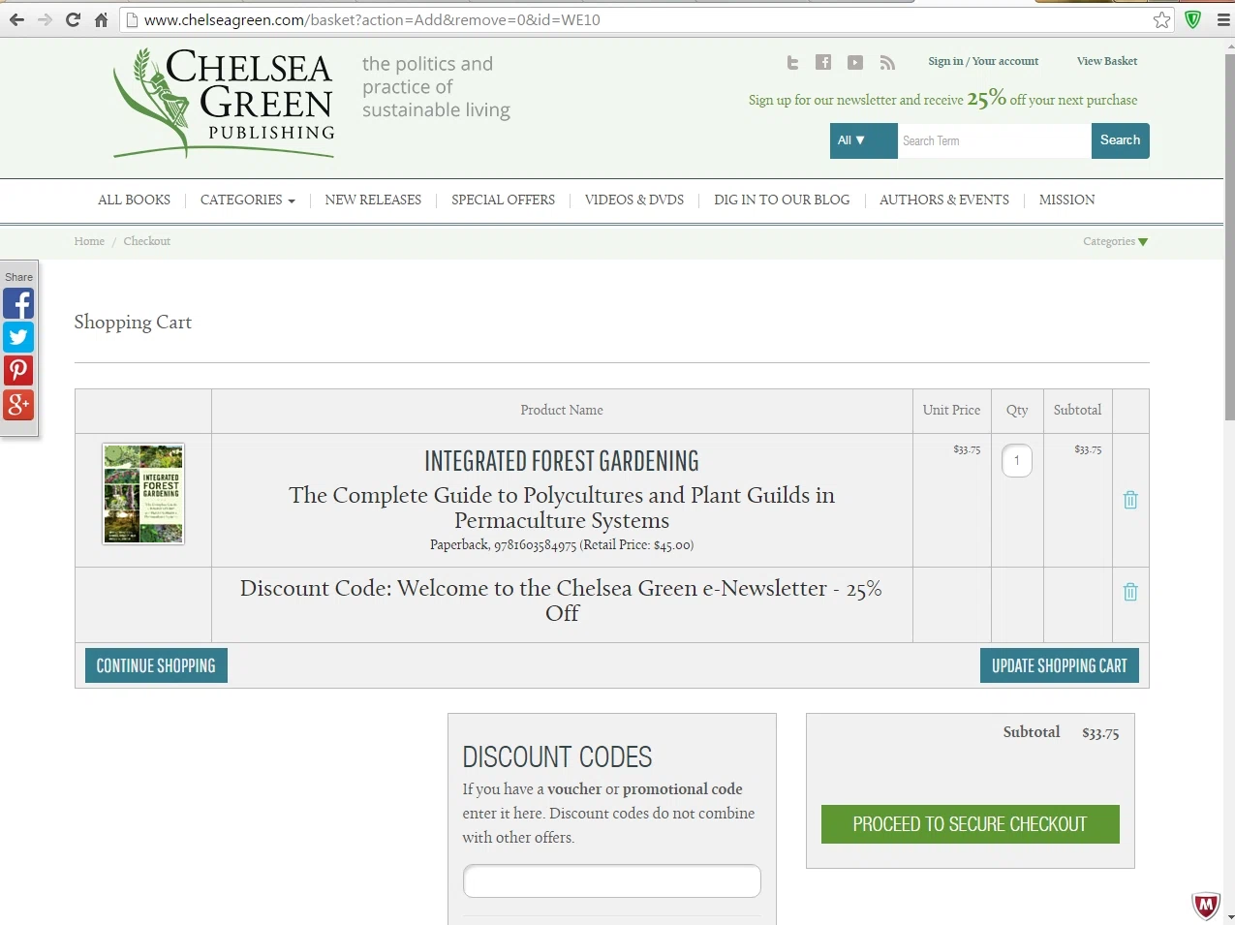Remove the discount code with trash icon

pyautogui.click(x=1130, y=592)
